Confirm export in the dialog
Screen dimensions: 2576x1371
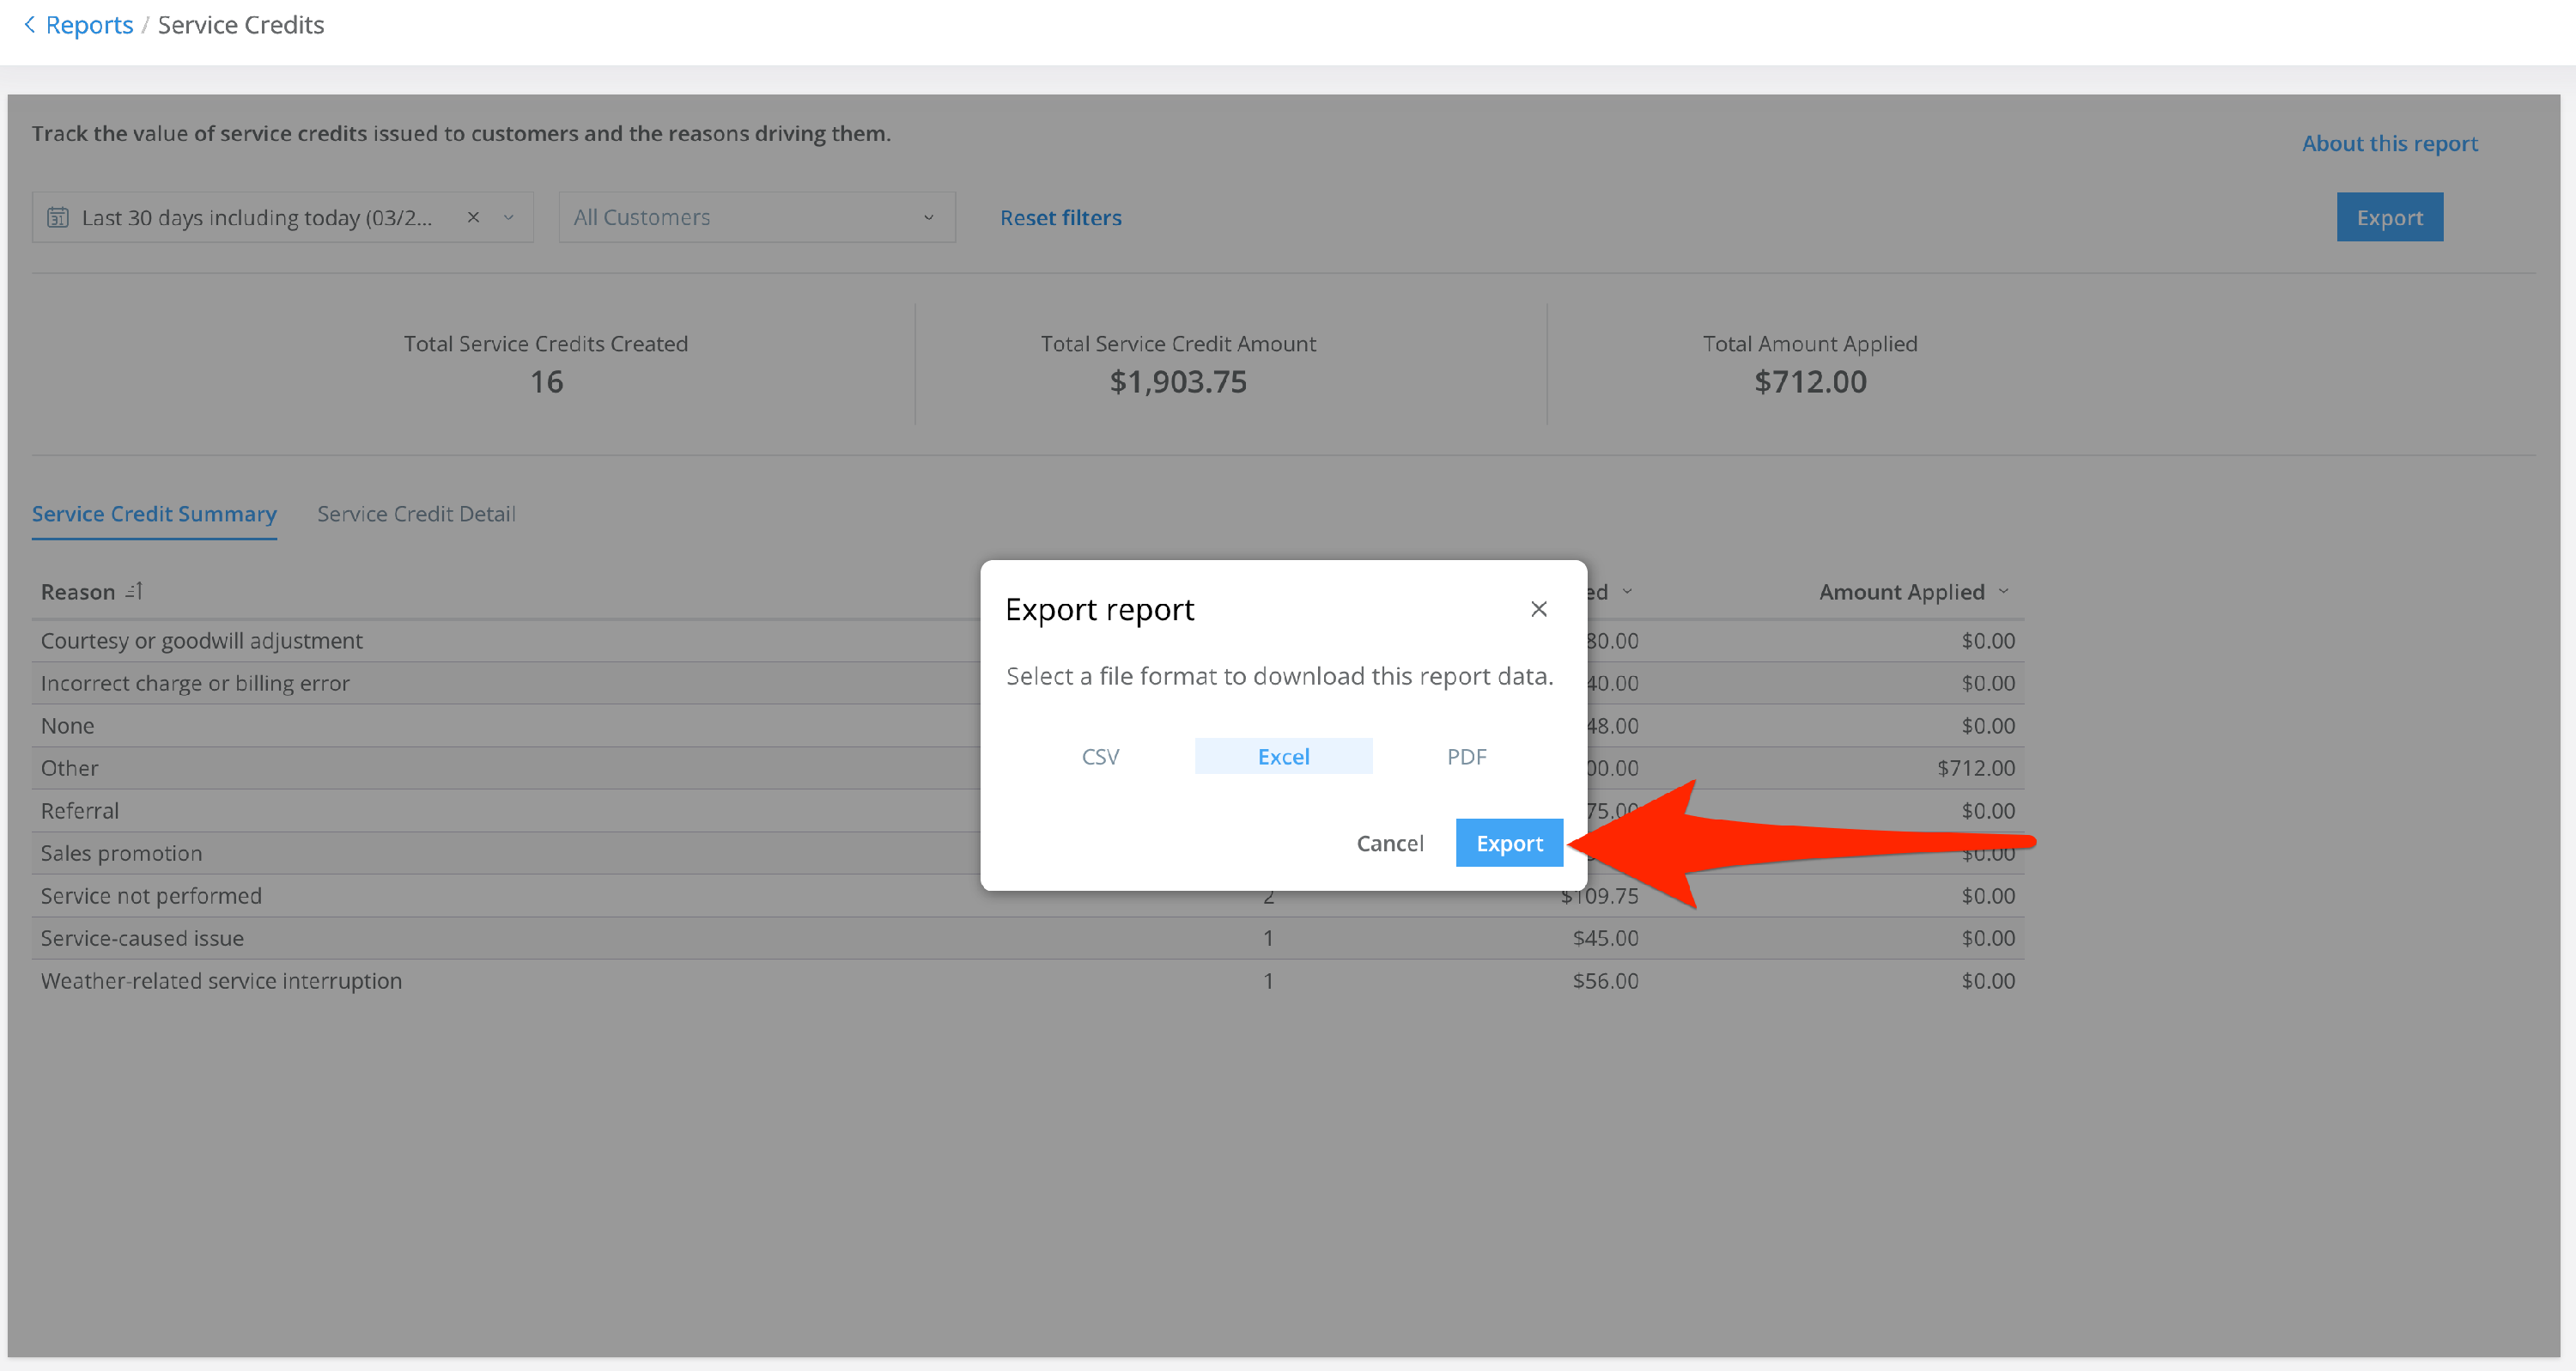[x=1509, y=843]
